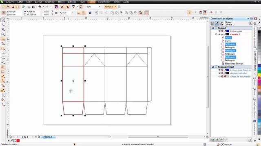Toggle the Show object properties button
Image resolution: width=261 pixels, height=146 pixels.
tap(212, 24)
